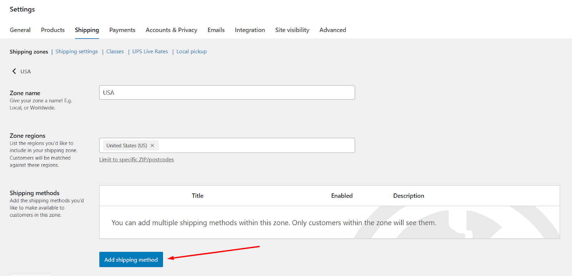This screenshot has width=572, height=276.
Task: Click the Zone name label
Action: 25,93
